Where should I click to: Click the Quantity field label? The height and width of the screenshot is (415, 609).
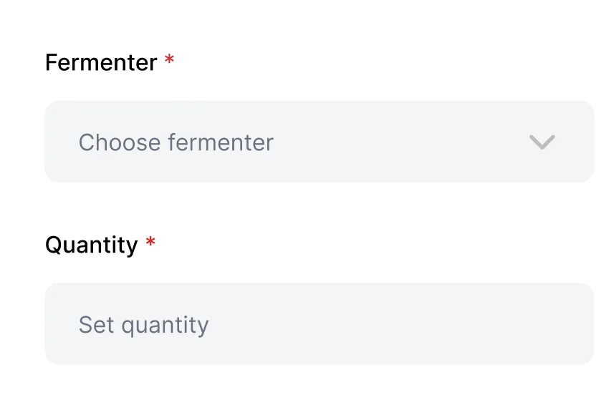coord(91,245)
